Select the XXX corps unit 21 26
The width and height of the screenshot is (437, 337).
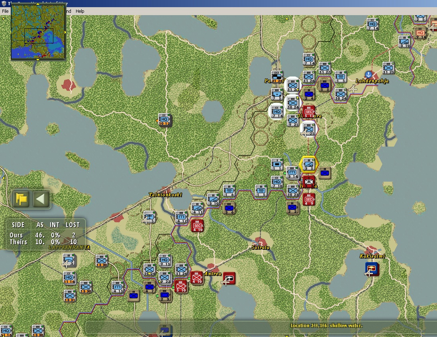277,77
